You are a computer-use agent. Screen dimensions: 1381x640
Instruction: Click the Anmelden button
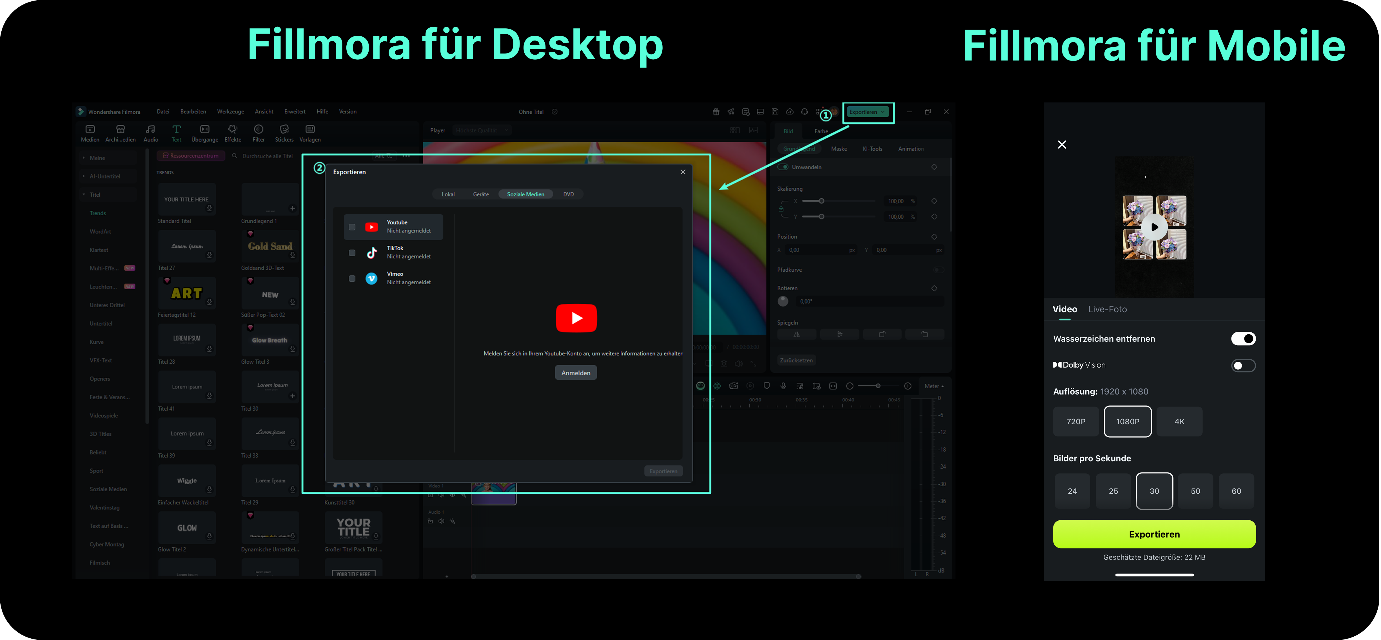576,373
